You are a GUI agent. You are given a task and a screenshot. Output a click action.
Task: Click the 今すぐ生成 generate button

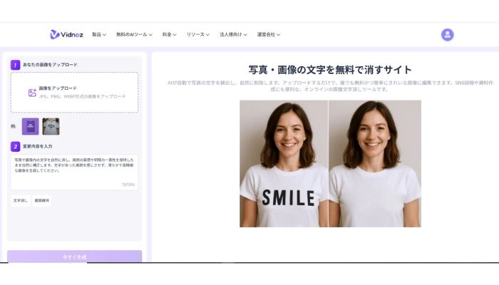[x=74, y=256]
